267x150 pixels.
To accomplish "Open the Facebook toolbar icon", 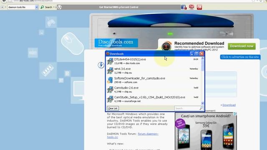I will coord(184,7).
